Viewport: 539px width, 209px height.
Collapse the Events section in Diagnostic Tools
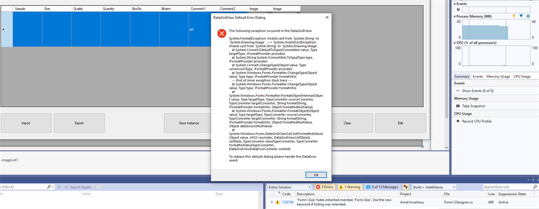[454, 4]
